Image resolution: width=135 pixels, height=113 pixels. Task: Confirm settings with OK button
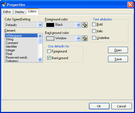pyautogui.click(x=99, y=106)
